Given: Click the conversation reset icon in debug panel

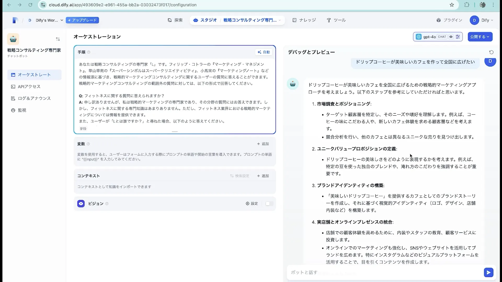Looking at the screenshot, I should point(491,52).
